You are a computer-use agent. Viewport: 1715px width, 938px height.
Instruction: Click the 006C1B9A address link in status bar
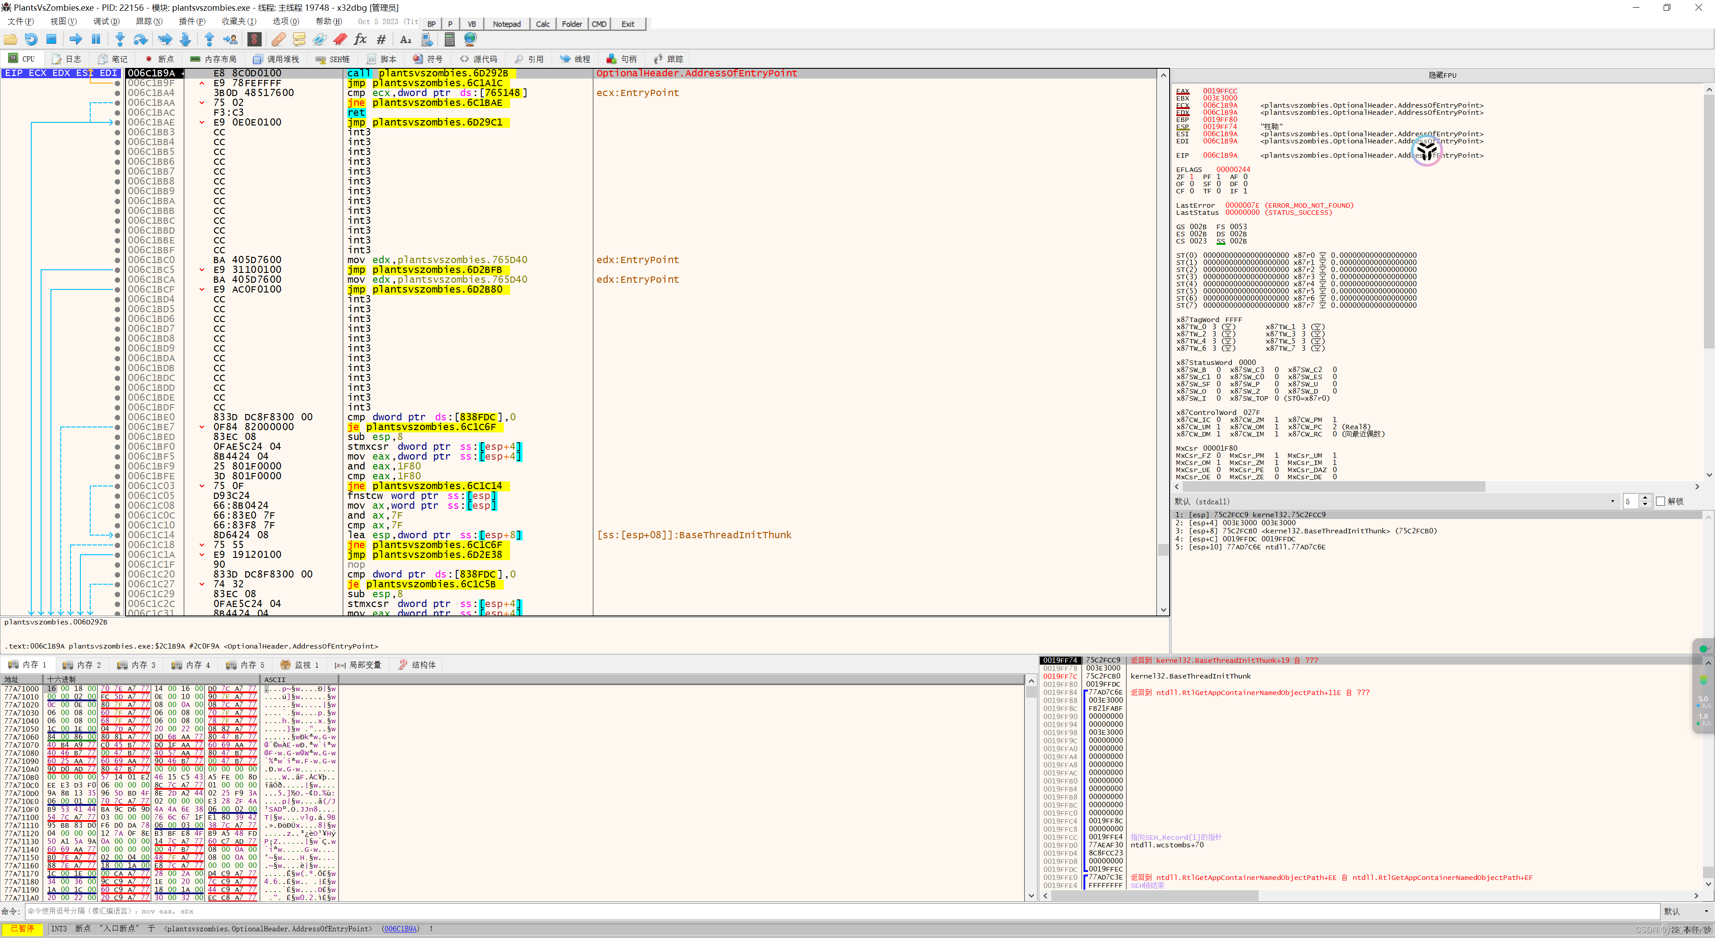pos(400,929)
